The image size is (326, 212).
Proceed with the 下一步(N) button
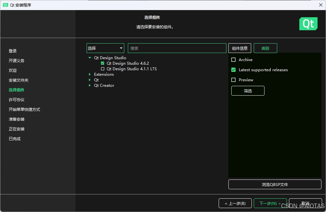[x=270, y=204]
